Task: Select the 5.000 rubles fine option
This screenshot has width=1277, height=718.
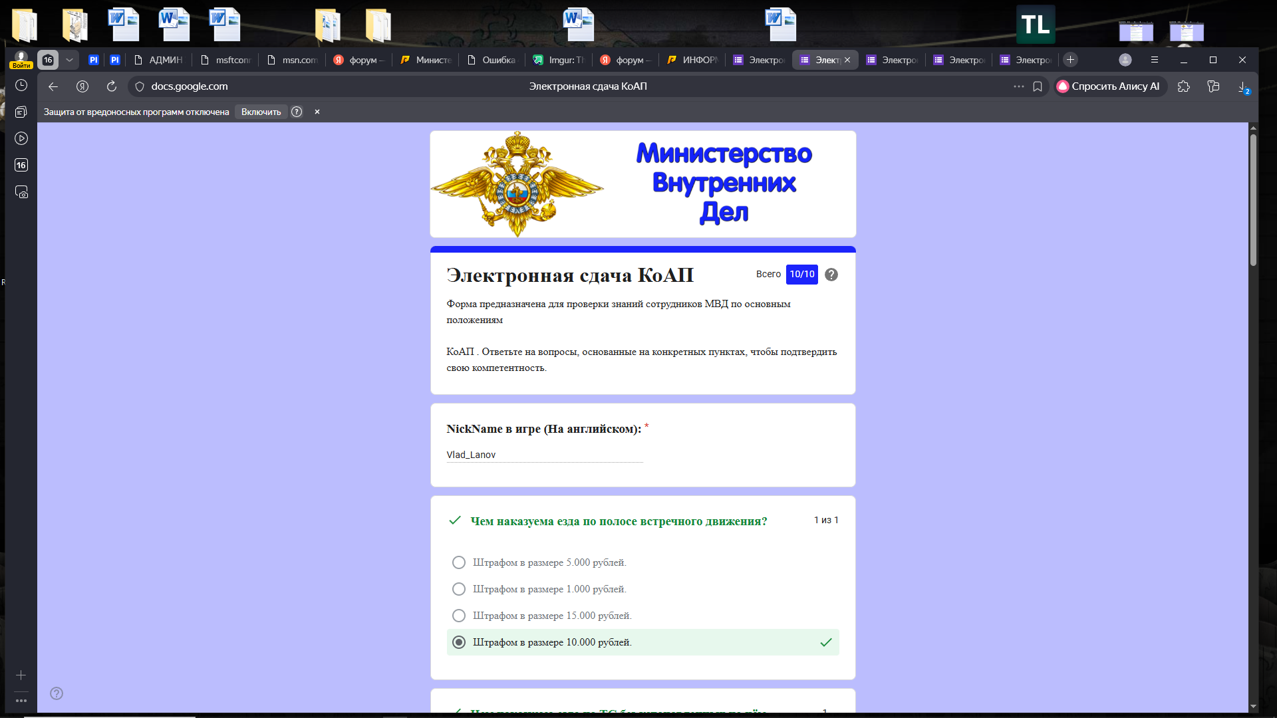Action: (x=459, y=562)
